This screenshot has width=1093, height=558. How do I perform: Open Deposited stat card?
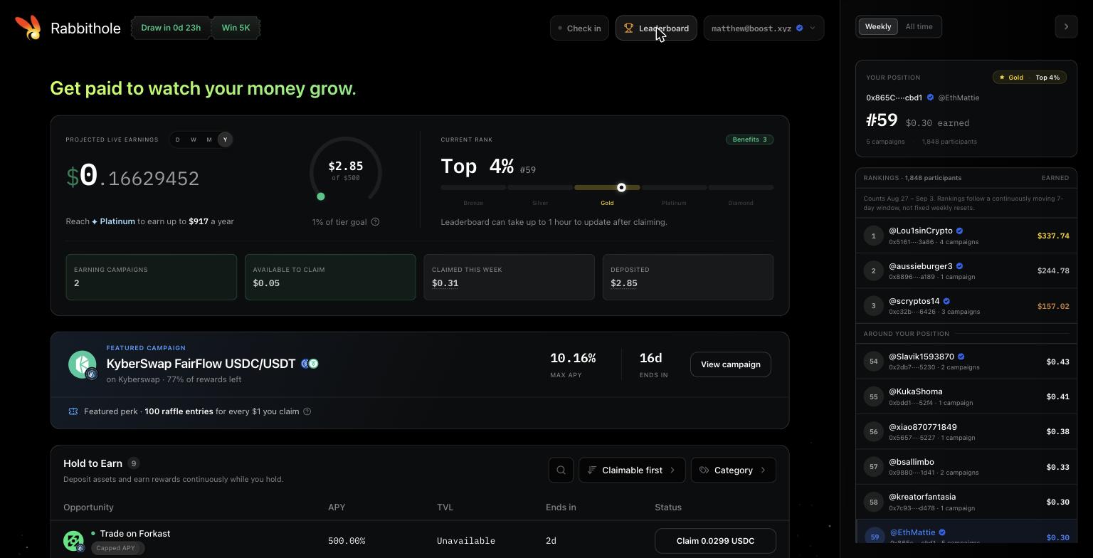pyautogui.click(x=688, y=277)
